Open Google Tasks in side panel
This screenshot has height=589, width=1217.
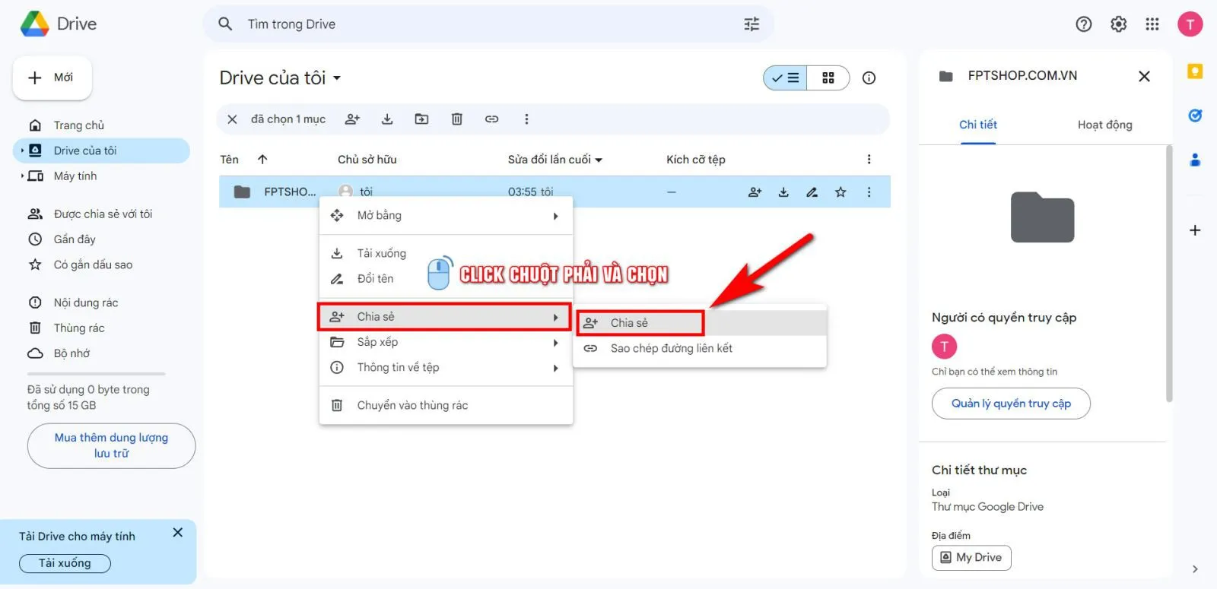1195,116
